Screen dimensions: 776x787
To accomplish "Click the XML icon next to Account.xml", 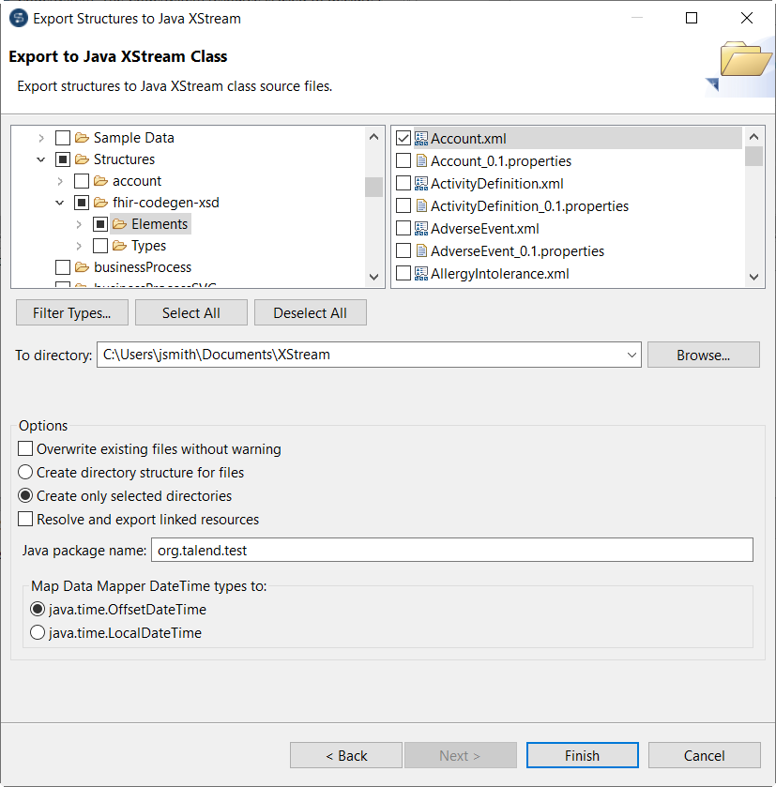I will (x=422, y=137).
